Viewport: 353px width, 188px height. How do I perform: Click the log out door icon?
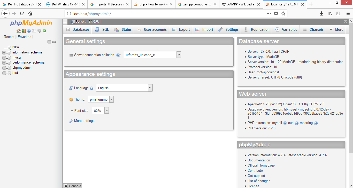pos(24,31)
